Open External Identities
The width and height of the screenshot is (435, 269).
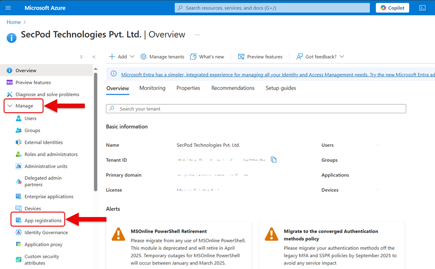pyautogui.click(x=44, y=142)
